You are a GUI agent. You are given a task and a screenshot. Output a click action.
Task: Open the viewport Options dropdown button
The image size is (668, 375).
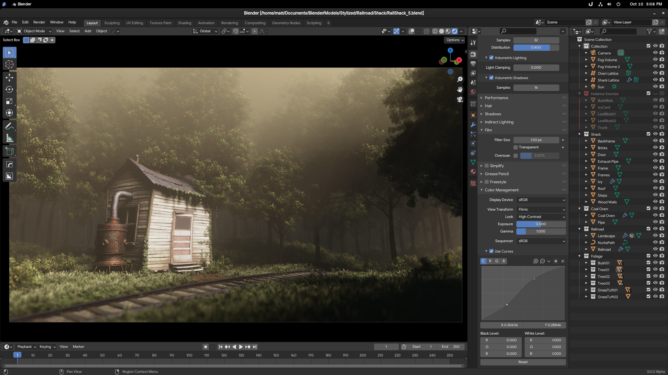(x=455, y=40)
